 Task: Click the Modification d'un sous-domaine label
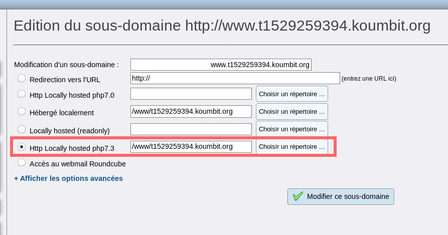point(67,65)
